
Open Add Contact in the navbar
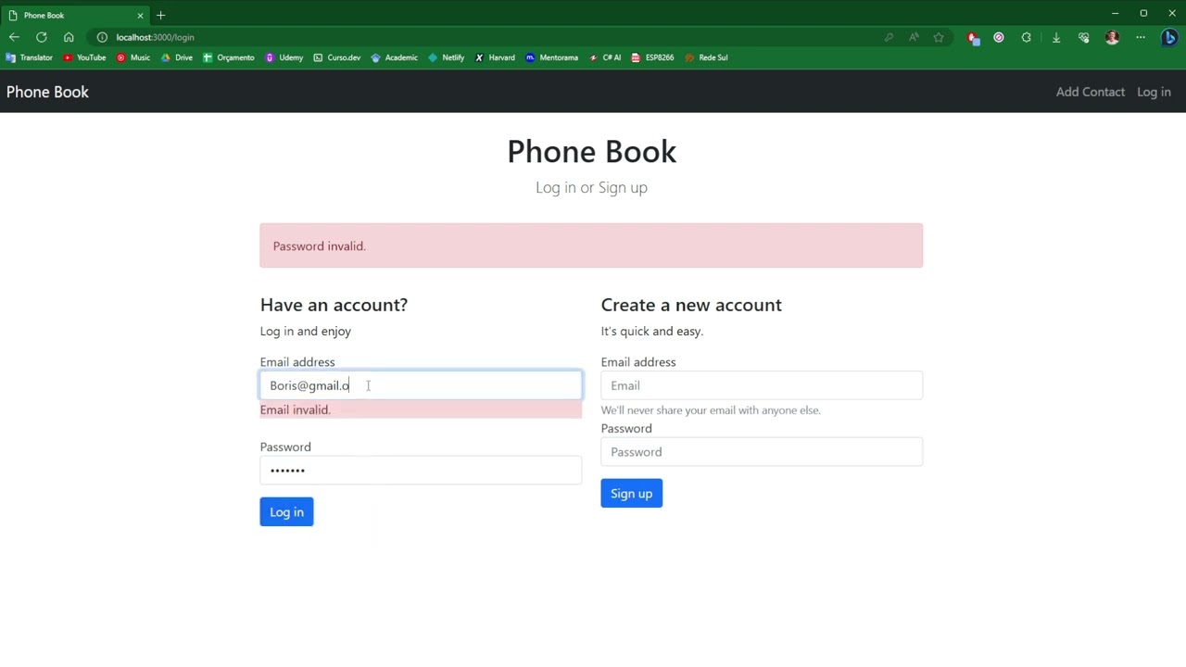click(x=1091, y=92)
